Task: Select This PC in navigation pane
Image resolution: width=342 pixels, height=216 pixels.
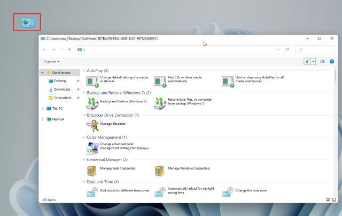Action: click(x=57, y=108)
